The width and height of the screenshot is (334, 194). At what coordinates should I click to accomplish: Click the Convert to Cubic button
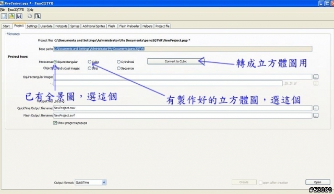click(175, 61)
